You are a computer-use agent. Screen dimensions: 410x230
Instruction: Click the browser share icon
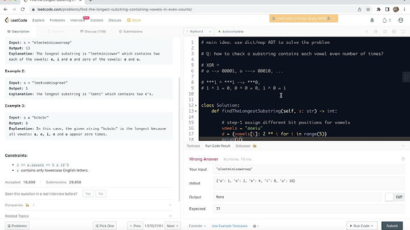[359, 10]
